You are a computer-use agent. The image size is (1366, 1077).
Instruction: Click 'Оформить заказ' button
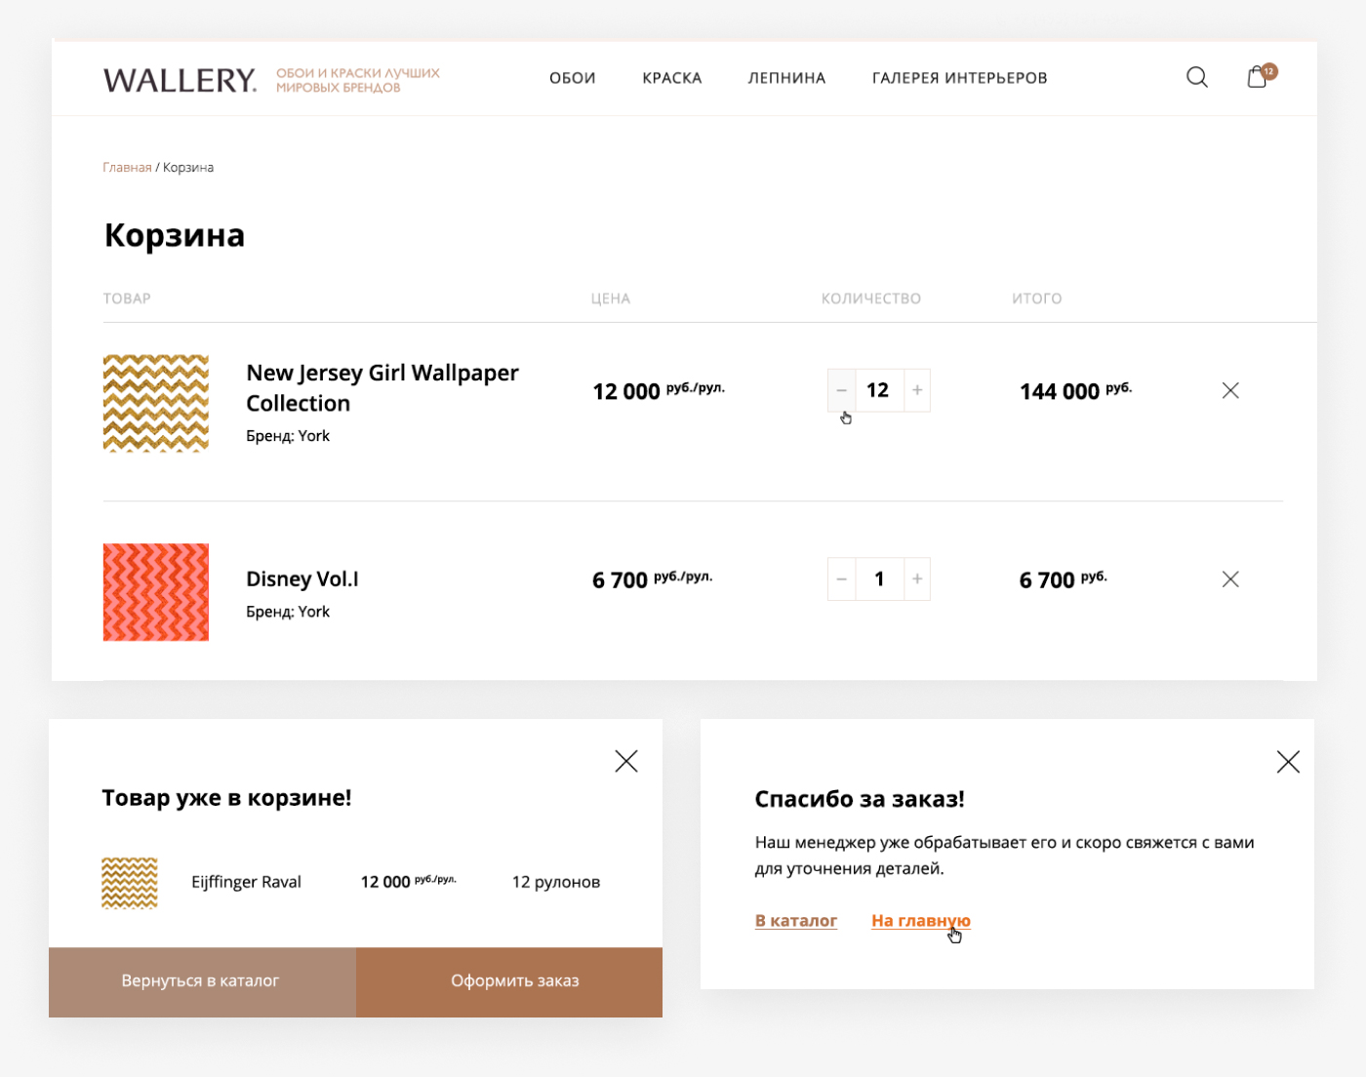click(x=509, y=981)
